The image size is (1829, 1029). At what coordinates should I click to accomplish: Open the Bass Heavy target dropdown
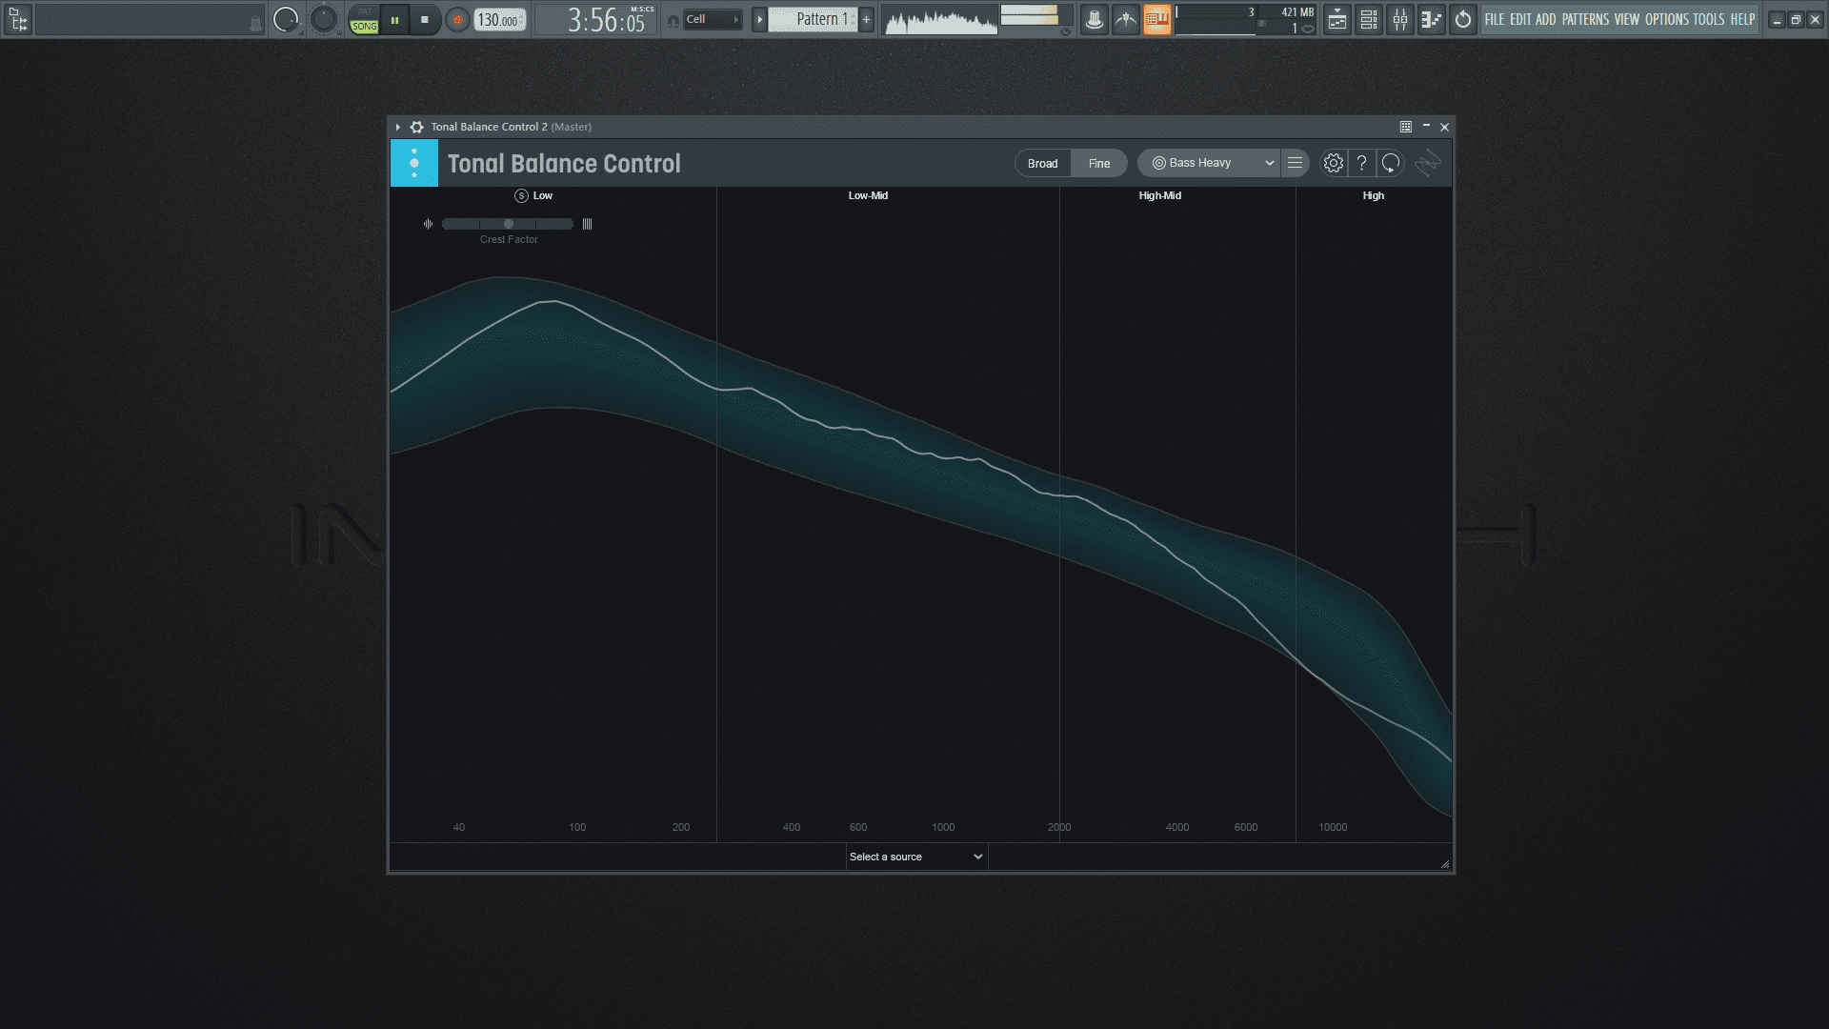click(x=1209, y=163)
